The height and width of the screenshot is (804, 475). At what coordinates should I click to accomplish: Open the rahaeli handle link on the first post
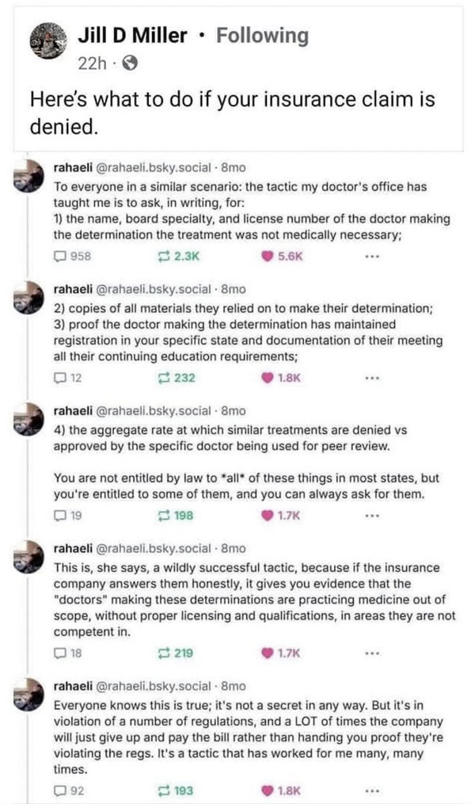154,168
